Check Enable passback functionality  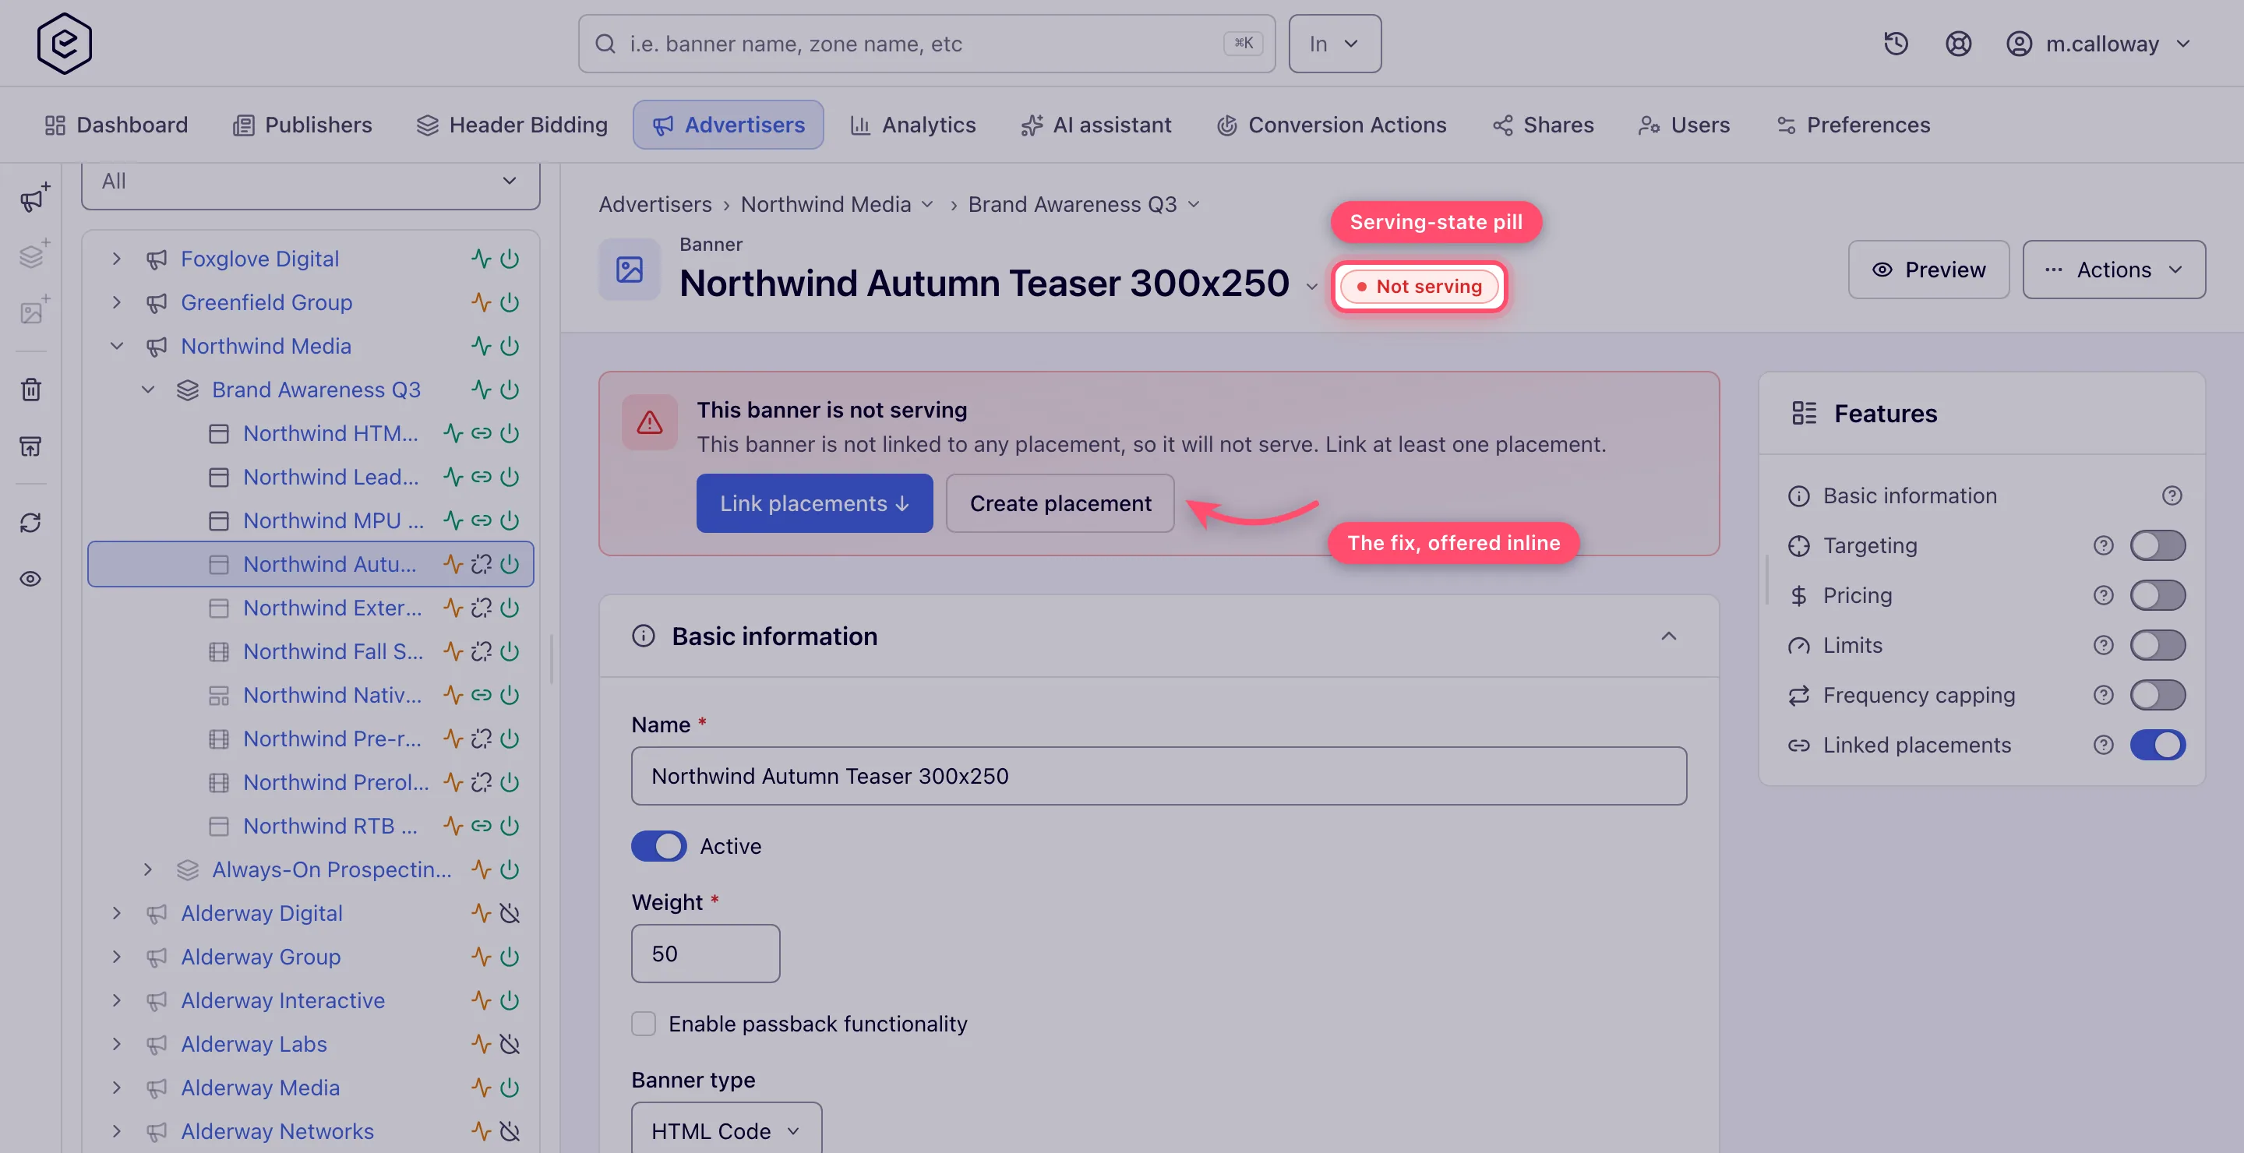point(644,1023)
